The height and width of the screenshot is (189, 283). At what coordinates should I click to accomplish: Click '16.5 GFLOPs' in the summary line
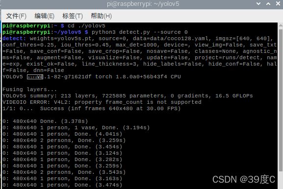(234, 95)
